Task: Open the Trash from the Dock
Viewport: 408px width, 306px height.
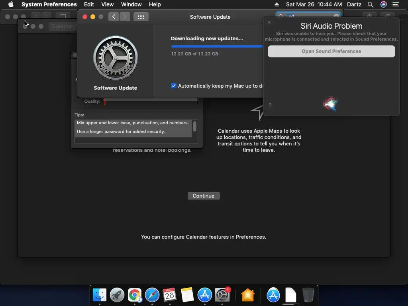Action: click(308, 295)
